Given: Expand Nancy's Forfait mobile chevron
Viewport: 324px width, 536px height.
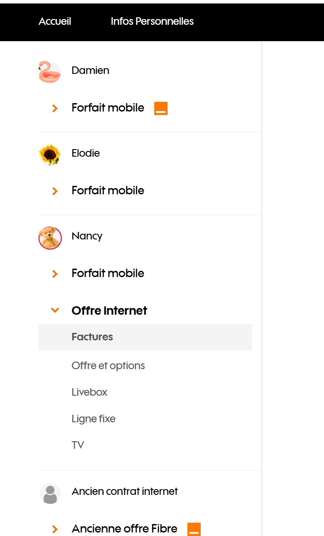Looking at the screenshot, I should pyautogui.click(x=55, y=274).
